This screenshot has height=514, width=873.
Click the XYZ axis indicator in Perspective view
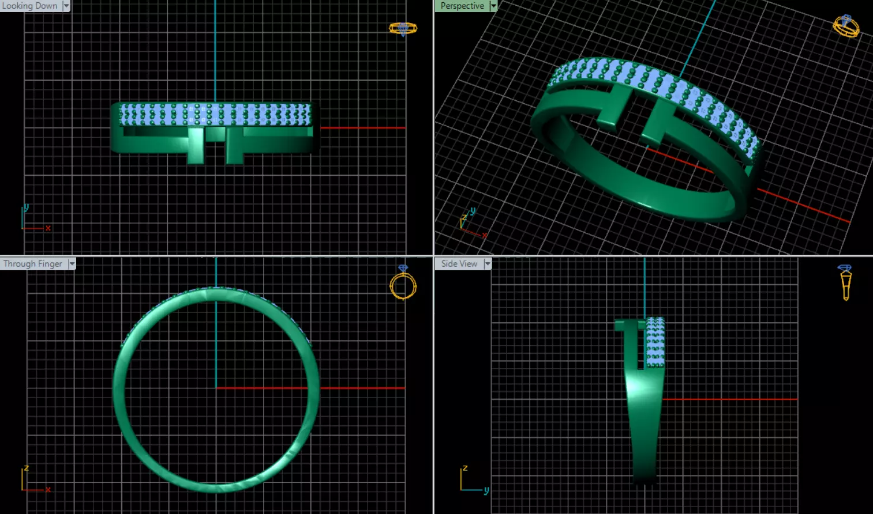pyautogui.click(x=474, y=223)
